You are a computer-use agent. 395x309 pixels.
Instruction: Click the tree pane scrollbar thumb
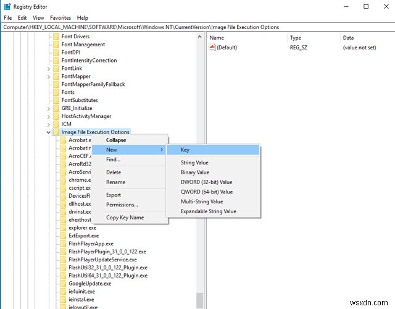point(200,300)
